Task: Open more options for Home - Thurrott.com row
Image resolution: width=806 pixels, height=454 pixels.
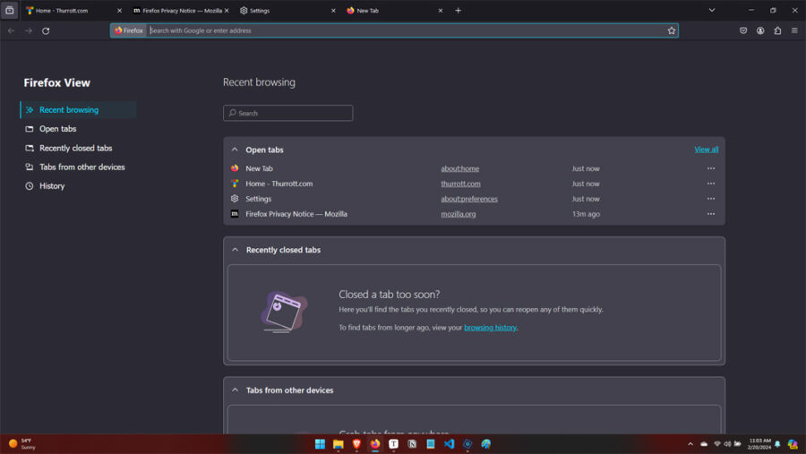Action: coord(711,184)
